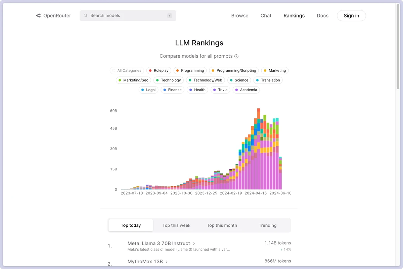403x269 pixels.
Task: Toggle the Roleplay category filter
Action: [x=159, y=70]
